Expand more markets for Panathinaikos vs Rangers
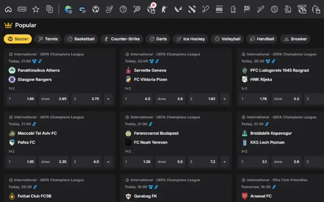The width and height of the screenshot is (324, 202). click(x=108, y=99)
